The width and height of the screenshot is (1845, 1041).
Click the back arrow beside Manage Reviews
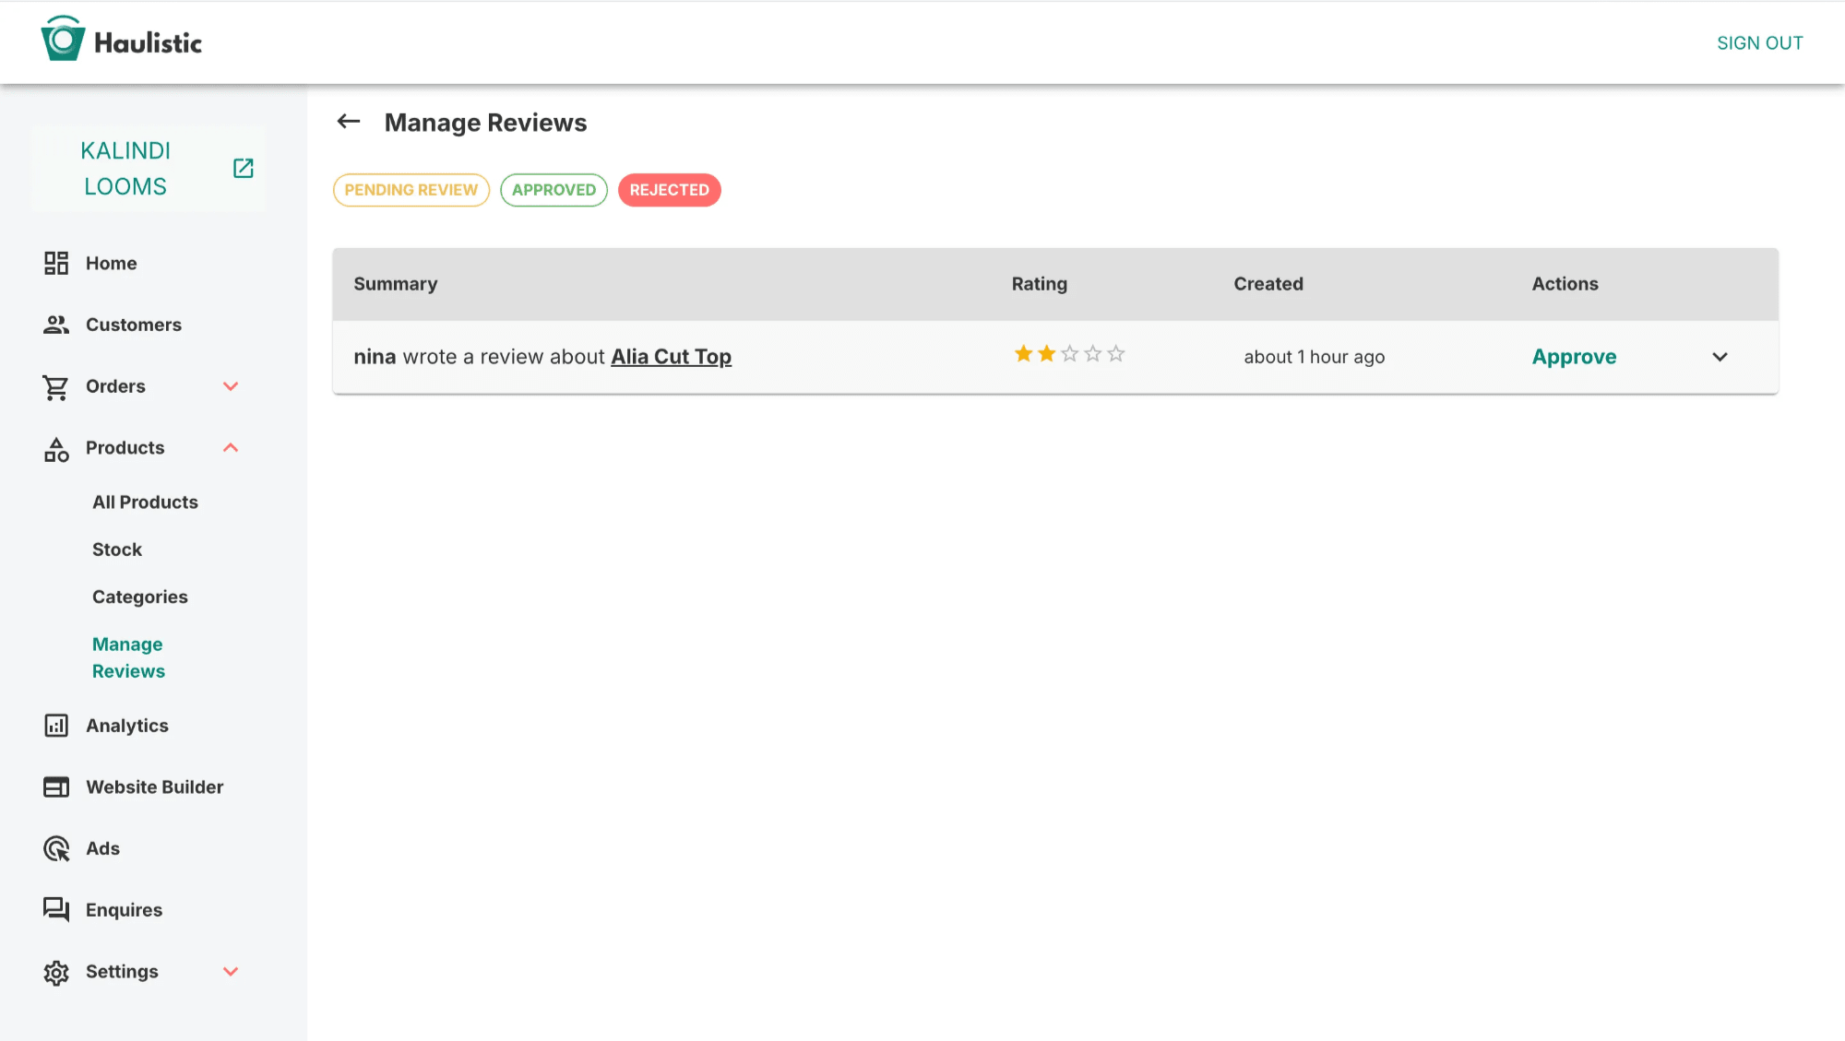pyautogui.click(x=349, y=122)
